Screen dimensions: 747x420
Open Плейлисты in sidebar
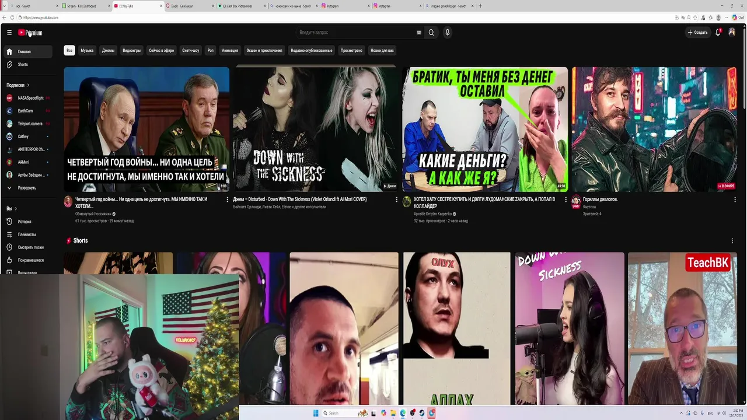click(x=27, y=235)
